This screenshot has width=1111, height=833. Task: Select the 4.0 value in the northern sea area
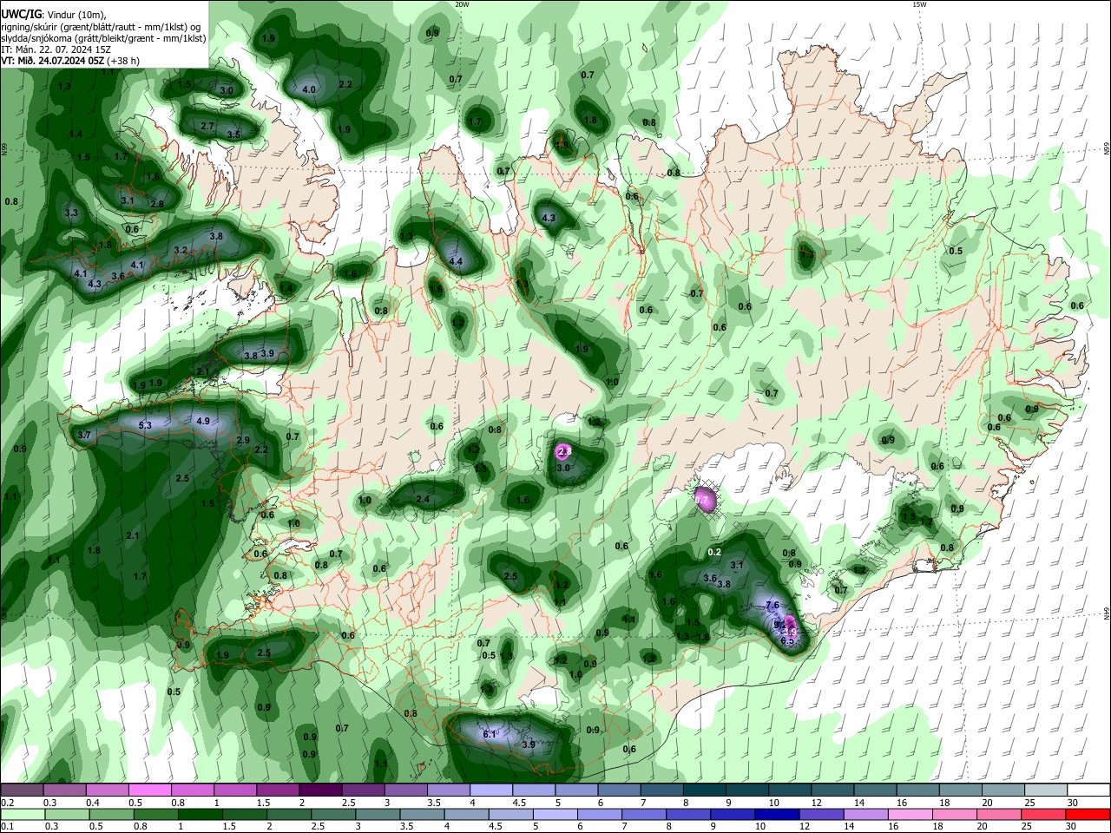309,89
